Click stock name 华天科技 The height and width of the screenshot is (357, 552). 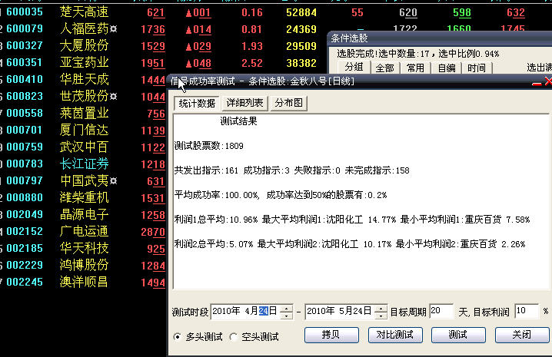tap(84, 248)
